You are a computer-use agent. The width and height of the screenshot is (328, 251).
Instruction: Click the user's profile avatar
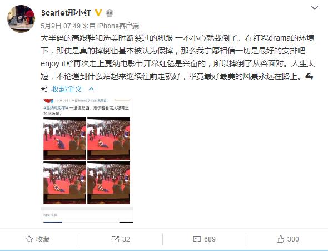click(x=21, y=19)
